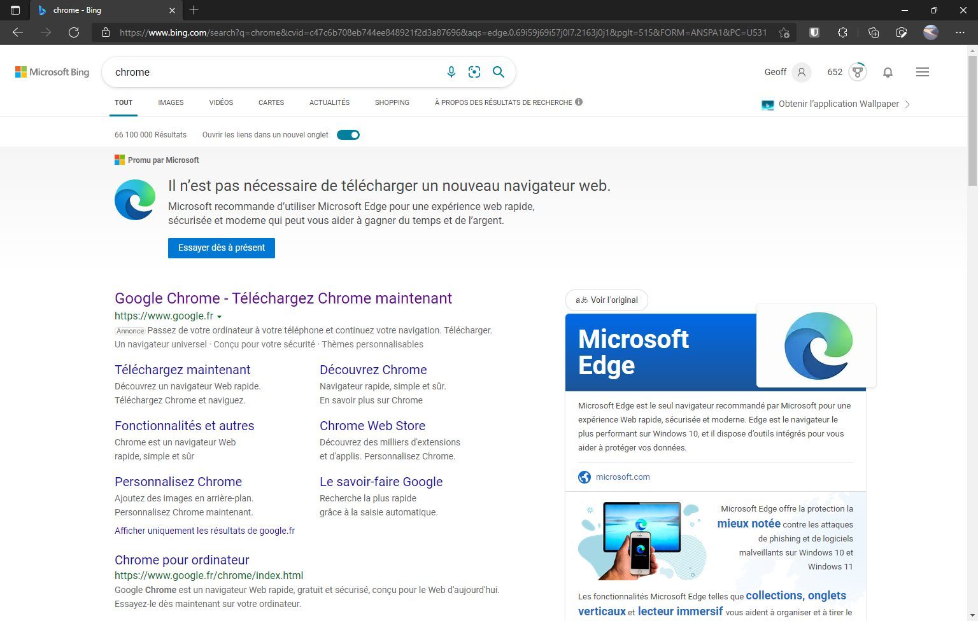Image resolution: width=978 pixels, height=621 pixels.
Task: Click the 66 100 000 Résultats text
Action: click(150, 135)
